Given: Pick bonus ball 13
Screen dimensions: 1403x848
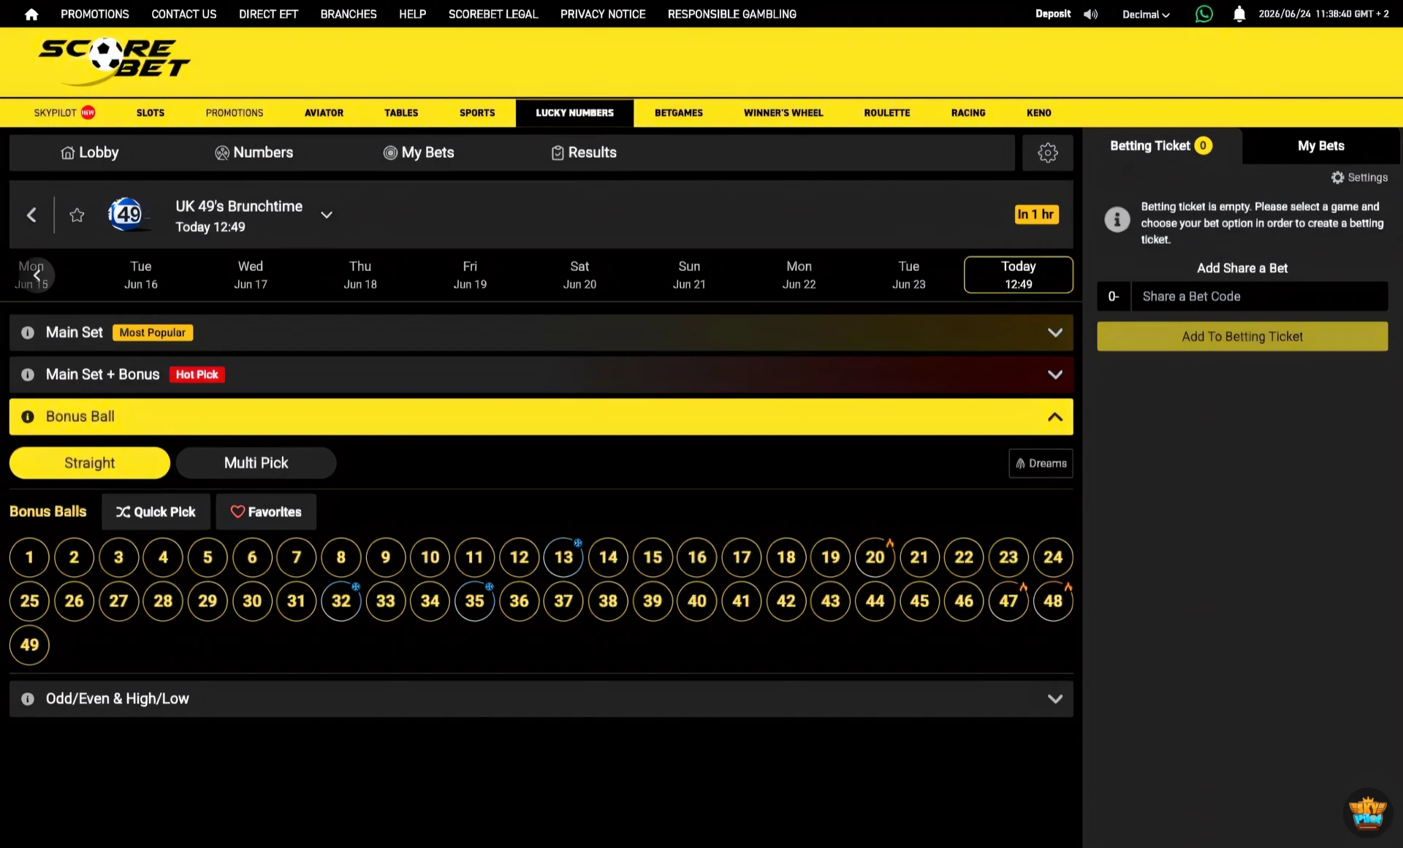Looking at the screenshot, I should [563, 557].
